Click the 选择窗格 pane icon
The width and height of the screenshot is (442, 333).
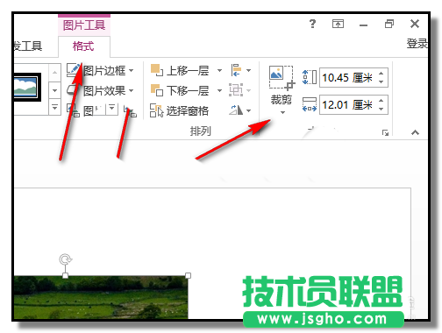click(x=157, y=110)
